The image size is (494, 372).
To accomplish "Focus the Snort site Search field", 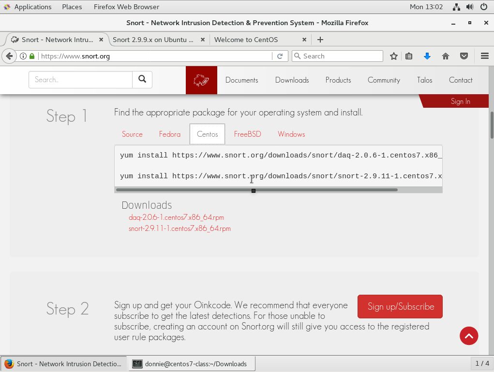I will click(80, 80).
